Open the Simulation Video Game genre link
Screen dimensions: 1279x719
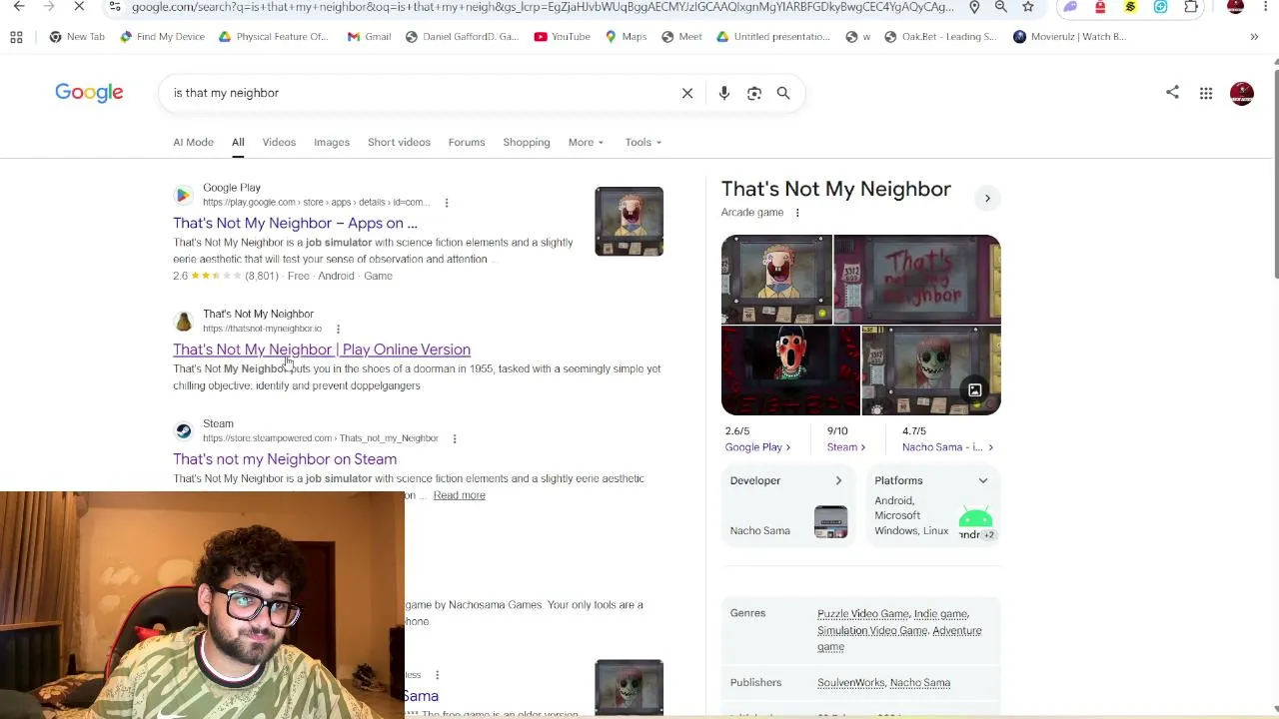[872, 631]
